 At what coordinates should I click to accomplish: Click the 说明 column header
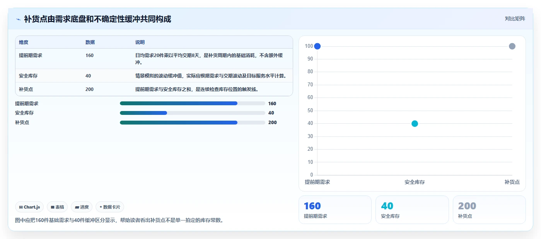point(140,42)
